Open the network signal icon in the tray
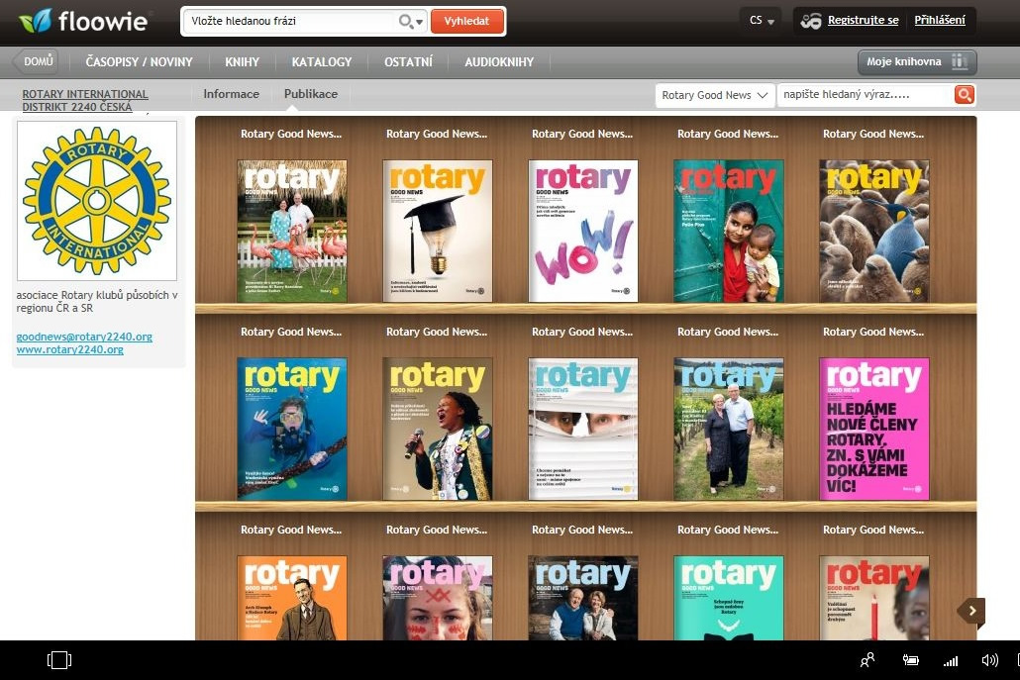1020x680 pixels. click(x=951, y=660)
